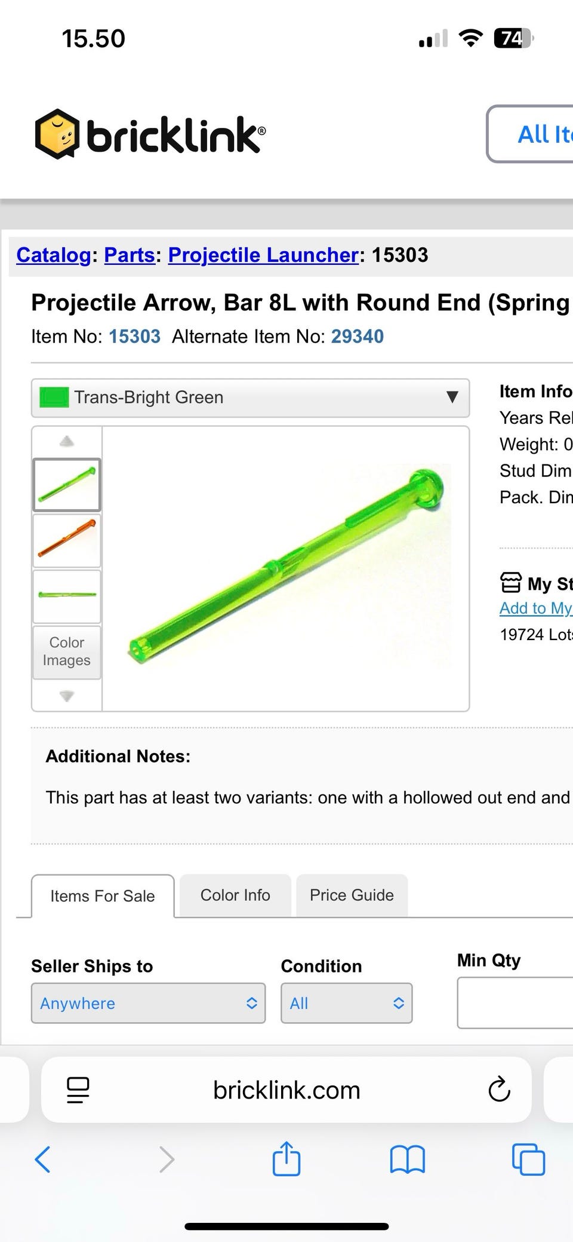Viewport: 573px width, 1242px height.
Task: Reload the page in Safari
Action: [499, 1090]
